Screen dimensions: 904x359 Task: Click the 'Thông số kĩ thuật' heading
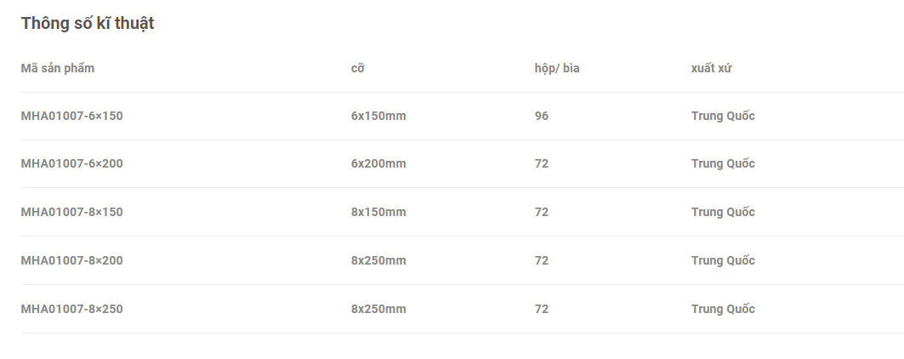coord(88,24)
